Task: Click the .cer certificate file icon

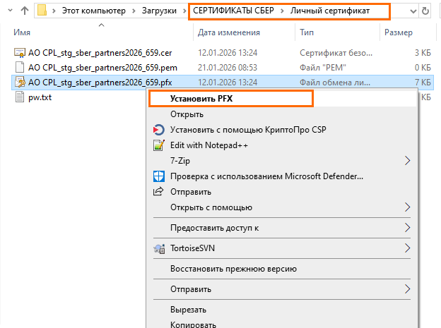Action: (20, 52)
